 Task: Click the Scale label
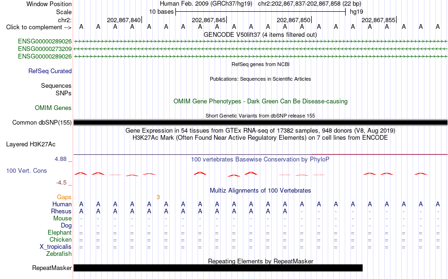(64, 12)
